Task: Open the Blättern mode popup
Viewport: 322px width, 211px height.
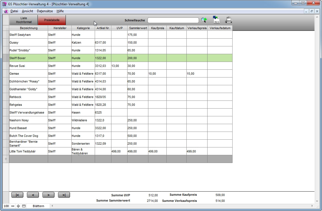Action: coord(38,206)
